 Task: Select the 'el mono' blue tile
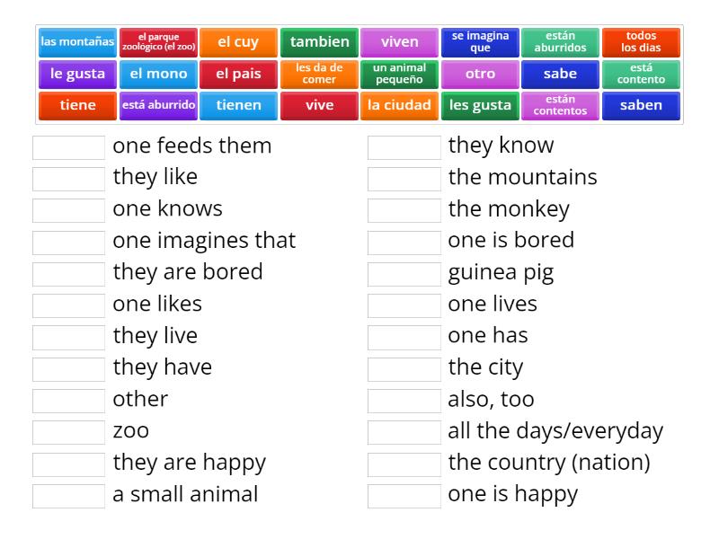click(158, 74)
